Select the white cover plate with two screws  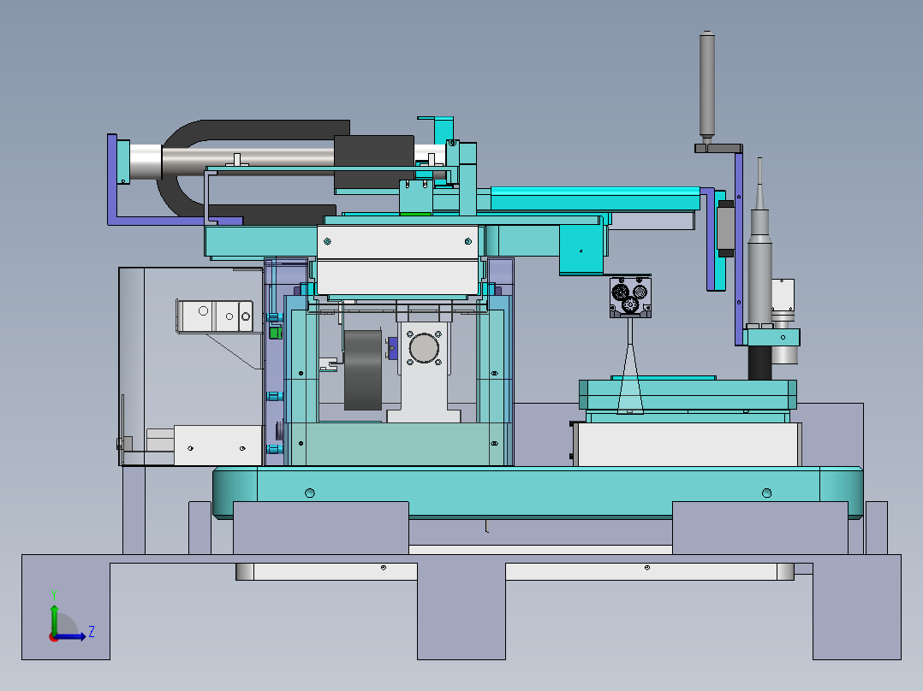pyautogui.click(x=398, y=242)
